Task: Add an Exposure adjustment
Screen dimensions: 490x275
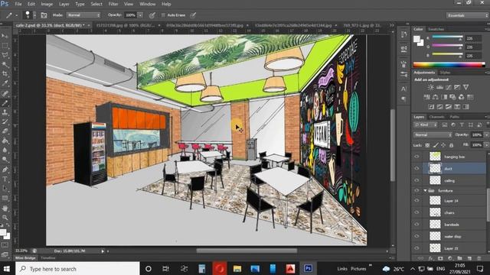Action: tap(457, 87)
